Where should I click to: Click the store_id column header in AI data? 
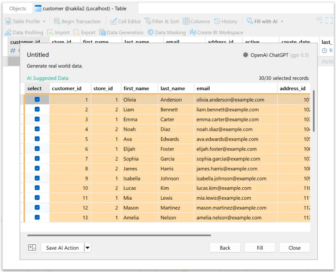[x=106, y=88]
